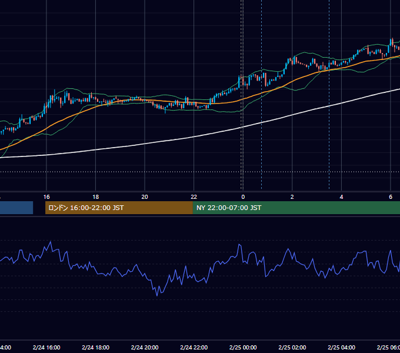Viewport: 400px width, 353px height.
Task: Click the 2/24 18:00 date label
Action: click(96, 348)
